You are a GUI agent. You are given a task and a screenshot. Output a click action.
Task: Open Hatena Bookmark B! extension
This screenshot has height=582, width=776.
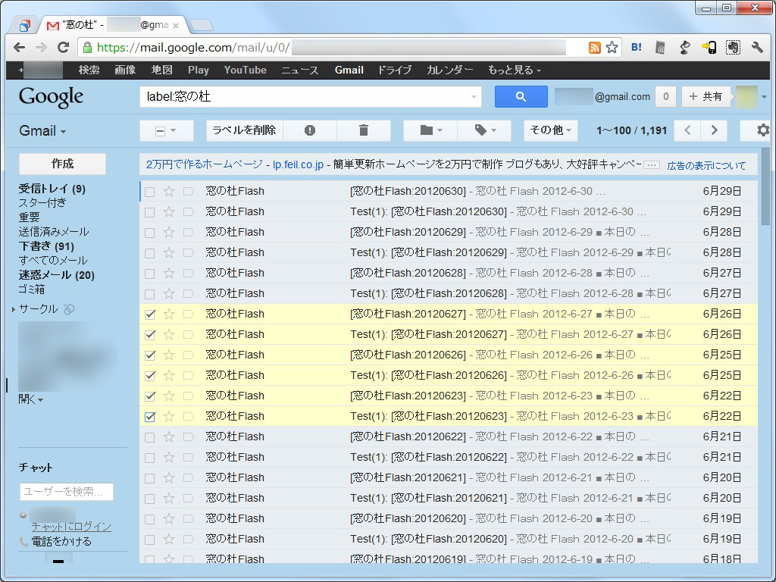pos(635,47)
